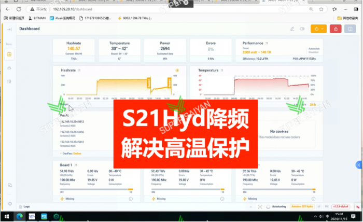363x222 pixels.
Task: Close the dark overlay with the X button
Action: (x=186, y=3)
